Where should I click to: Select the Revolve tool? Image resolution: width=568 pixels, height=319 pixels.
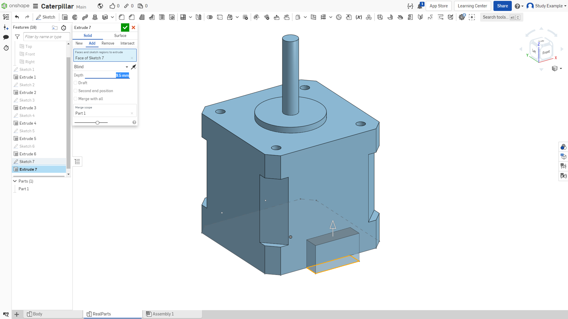75,17
